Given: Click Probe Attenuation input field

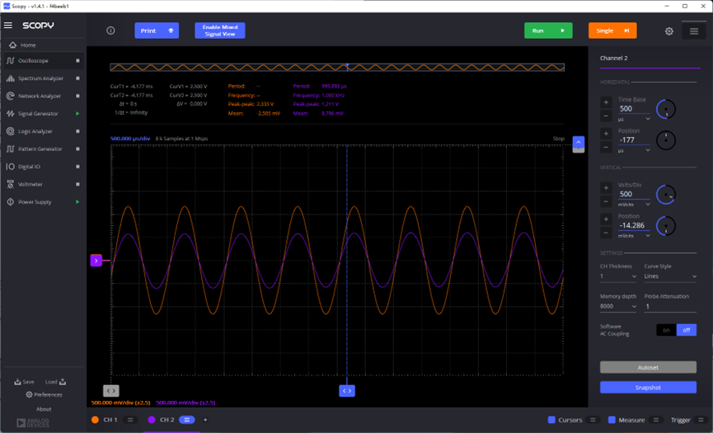Looking at the screenshot, I should (670, 307).
